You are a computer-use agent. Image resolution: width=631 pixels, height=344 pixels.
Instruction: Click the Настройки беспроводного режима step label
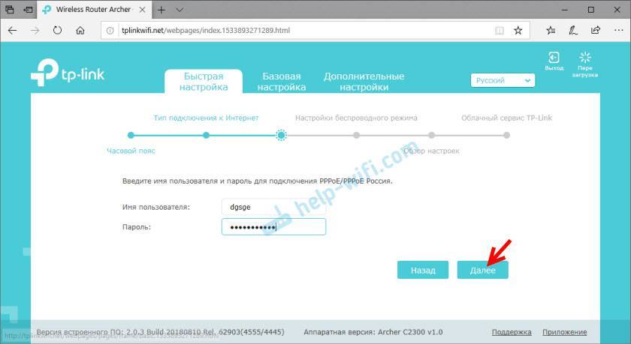(356, 118)
